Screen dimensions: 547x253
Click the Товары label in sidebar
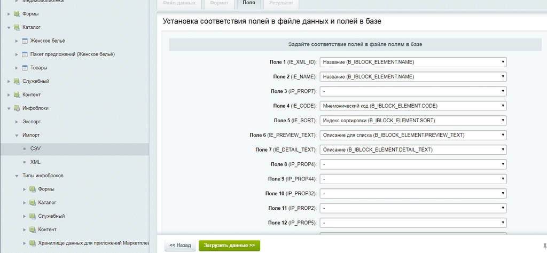tap(38, 68)
